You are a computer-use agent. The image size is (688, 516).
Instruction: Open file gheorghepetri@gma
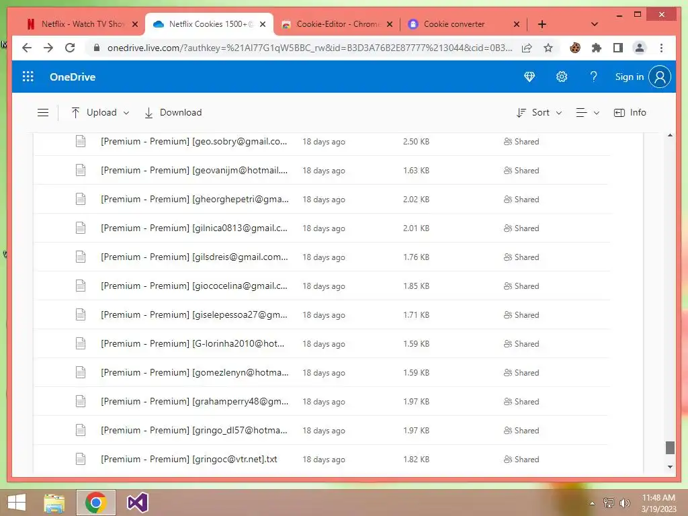tap(194, 199)
